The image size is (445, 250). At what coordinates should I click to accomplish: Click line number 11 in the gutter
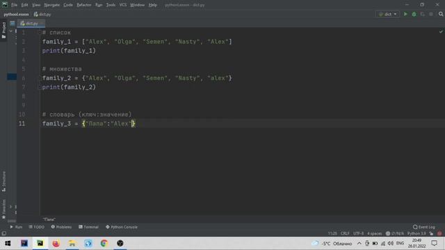pos(22,124)
